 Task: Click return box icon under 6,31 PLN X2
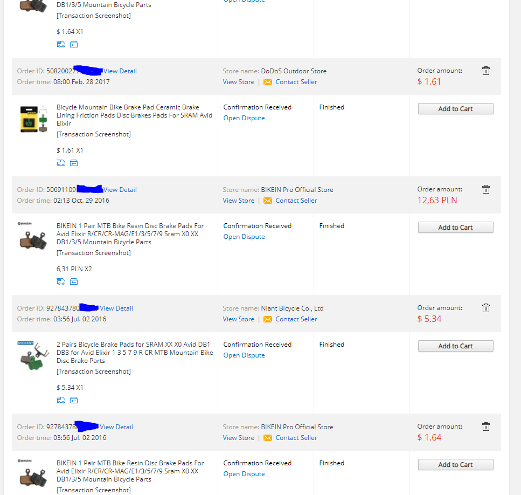(x=74, y=281)
